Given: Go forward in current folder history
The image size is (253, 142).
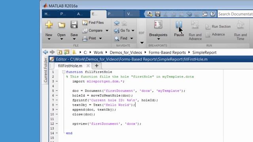Looking at the screenshot, I should (x=52, y=52).
